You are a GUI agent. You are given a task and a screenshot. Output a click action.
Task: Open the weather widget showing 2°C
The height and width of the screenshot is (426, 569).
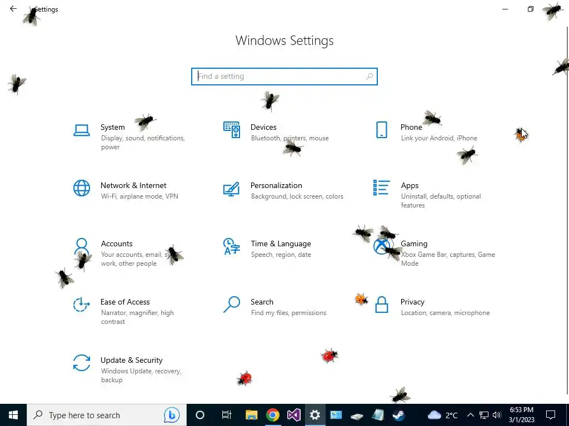click(442, 415)
